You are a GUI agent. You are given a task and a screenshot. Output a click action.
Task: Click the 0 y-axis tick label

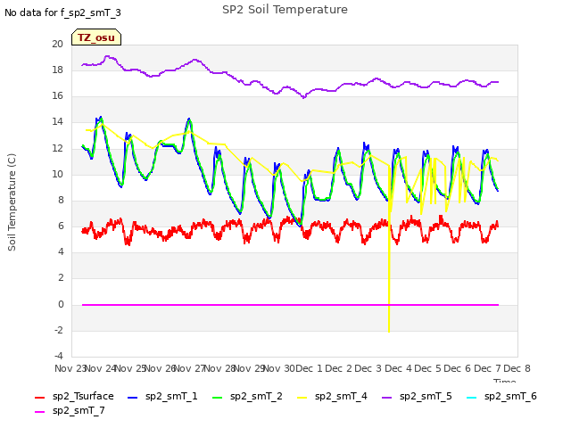(61, 305)
